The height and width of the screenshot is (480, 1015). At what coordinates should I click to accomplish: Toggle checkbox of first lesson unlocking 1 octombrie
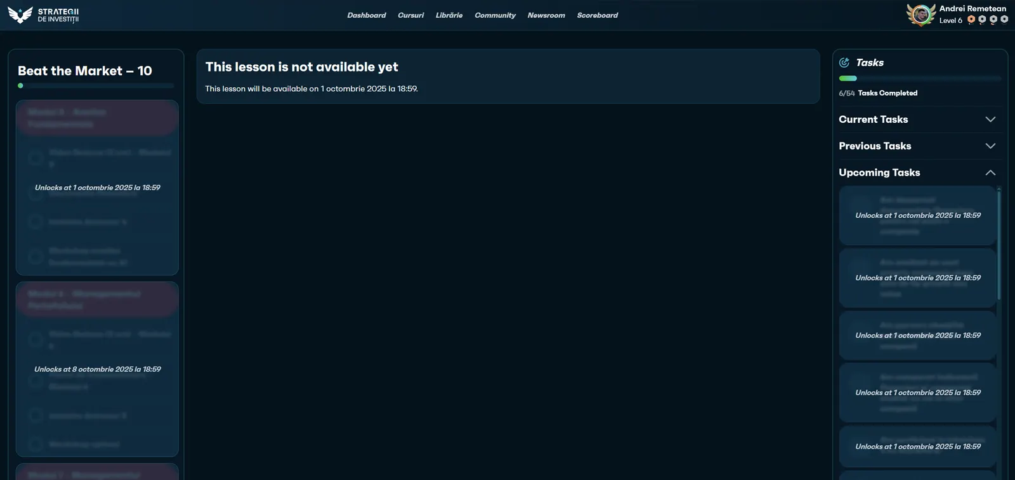coord(36,158)
